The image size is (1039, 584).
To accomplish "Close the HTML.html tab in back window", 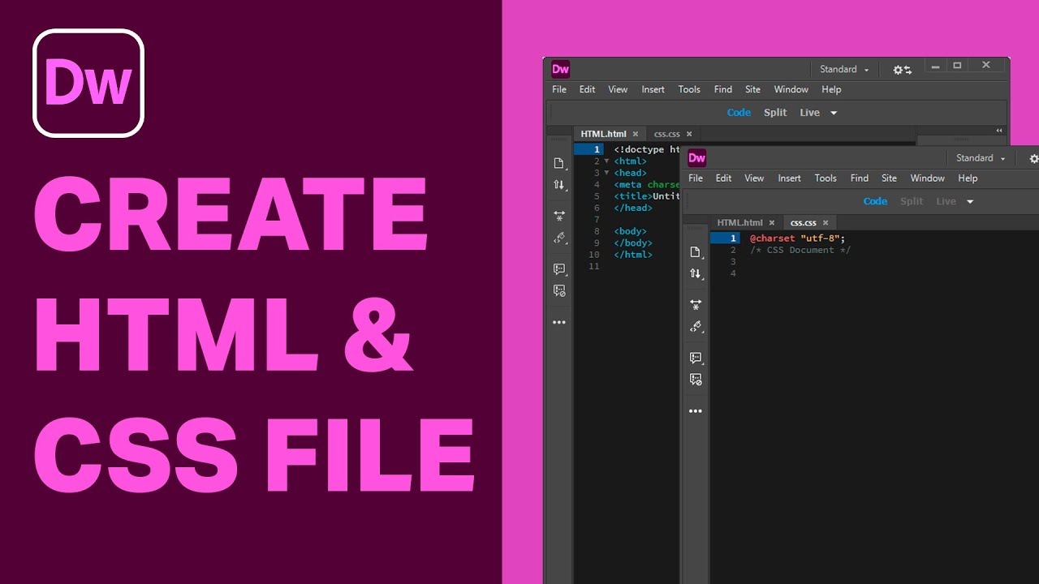I will [x=636, y=135].
